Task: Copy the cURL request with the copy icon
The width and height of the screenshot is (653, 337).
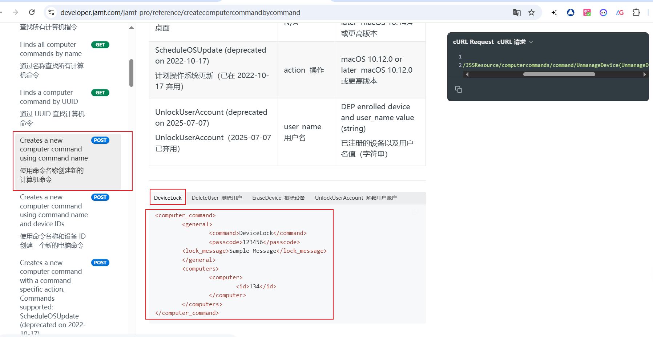Action: tap(458, 89)
